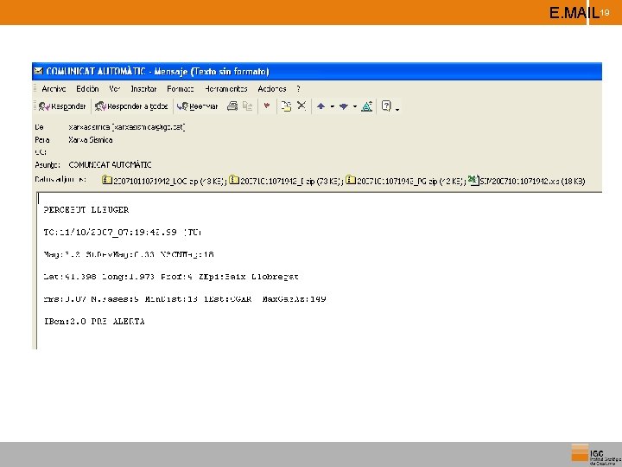This screenshot has height=467, width=622.
Task: Click the TO:11/10/2007 time line
Action: (122, 232)
